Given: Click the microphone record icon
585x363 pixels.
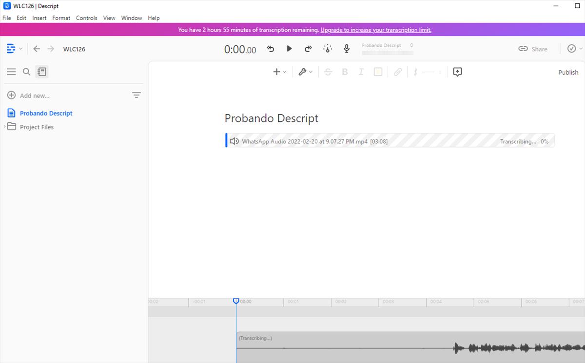Looking at the screenshot, I should 347,49.
